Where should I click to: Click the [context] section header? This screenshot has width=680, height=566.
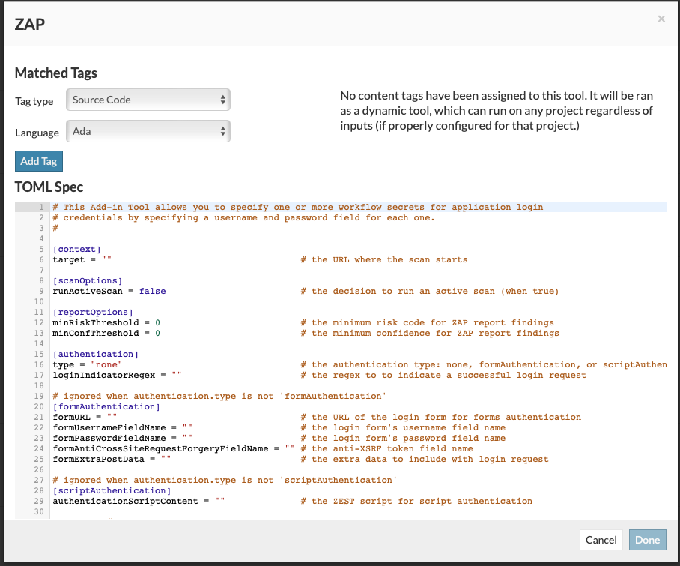coord(76,249)
